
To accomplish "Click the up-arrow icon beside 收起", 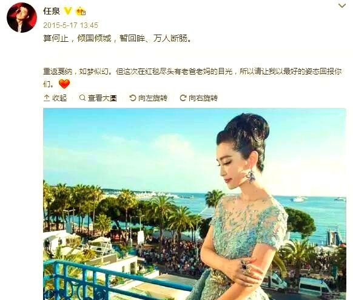I will [x=47, y=98].
